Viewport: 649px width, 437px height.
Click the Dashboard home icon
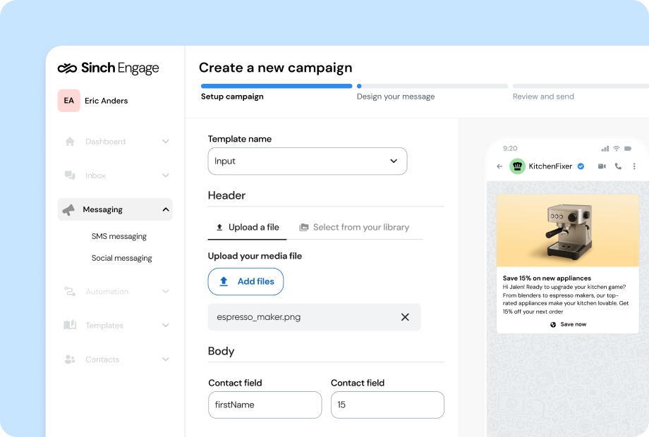70,142
